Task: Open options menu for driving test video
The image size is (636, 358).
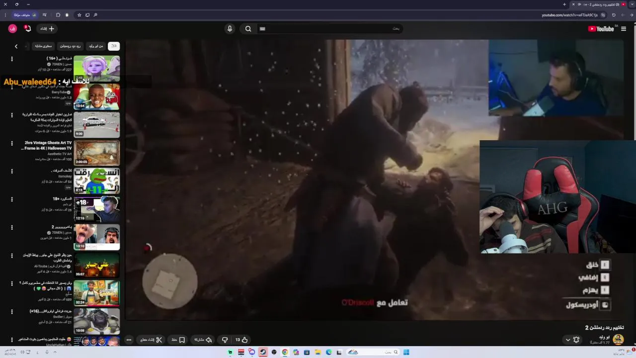Action: (12, 115)
